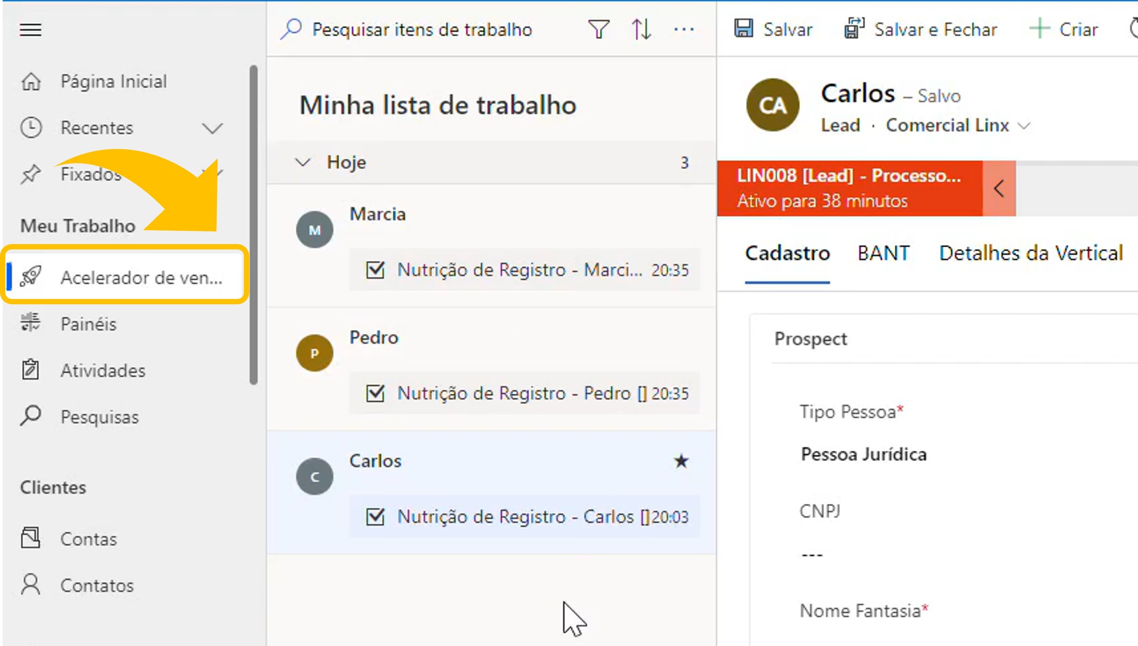
Task: Check Nutrição de Registro Pedro task
Action: point(376,393)
